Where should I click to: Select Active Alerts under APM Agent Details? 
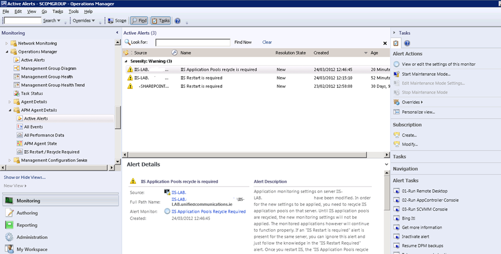click(x=36, y=118)
